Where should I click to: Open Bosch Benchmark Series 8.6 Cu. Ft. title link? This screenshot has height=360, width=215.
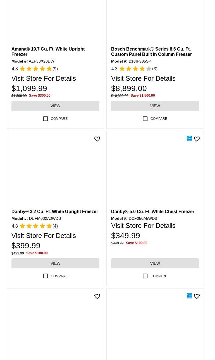151,52
